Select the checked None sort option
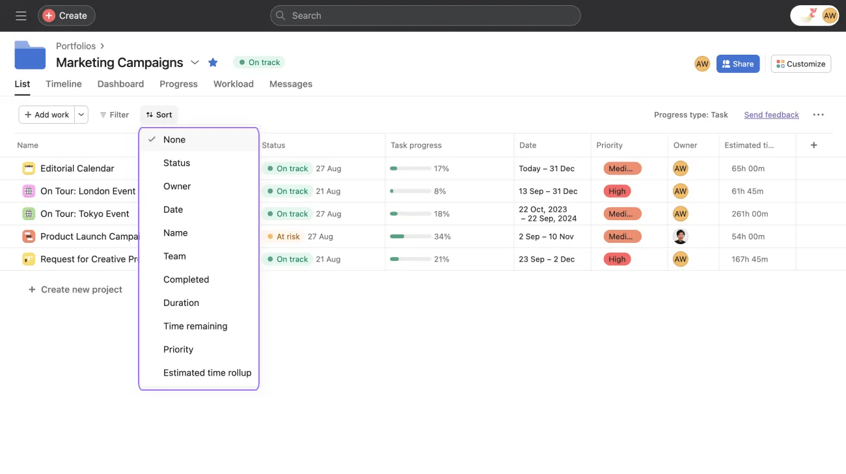The height and width of the screenshot is (474, 846). click(174, 139)
